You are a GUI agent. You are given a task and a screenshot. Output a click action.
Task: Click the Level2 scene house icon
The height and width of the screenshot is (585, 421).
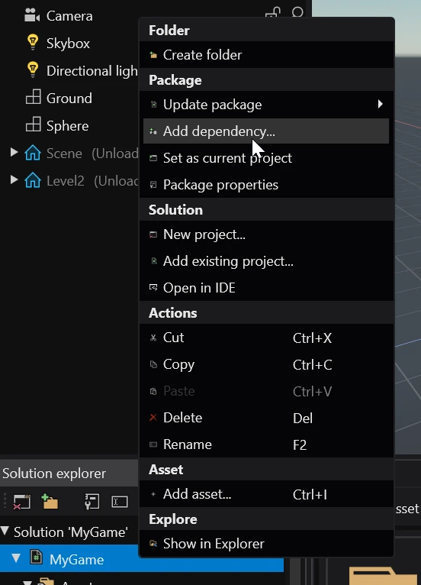point(33,180)
